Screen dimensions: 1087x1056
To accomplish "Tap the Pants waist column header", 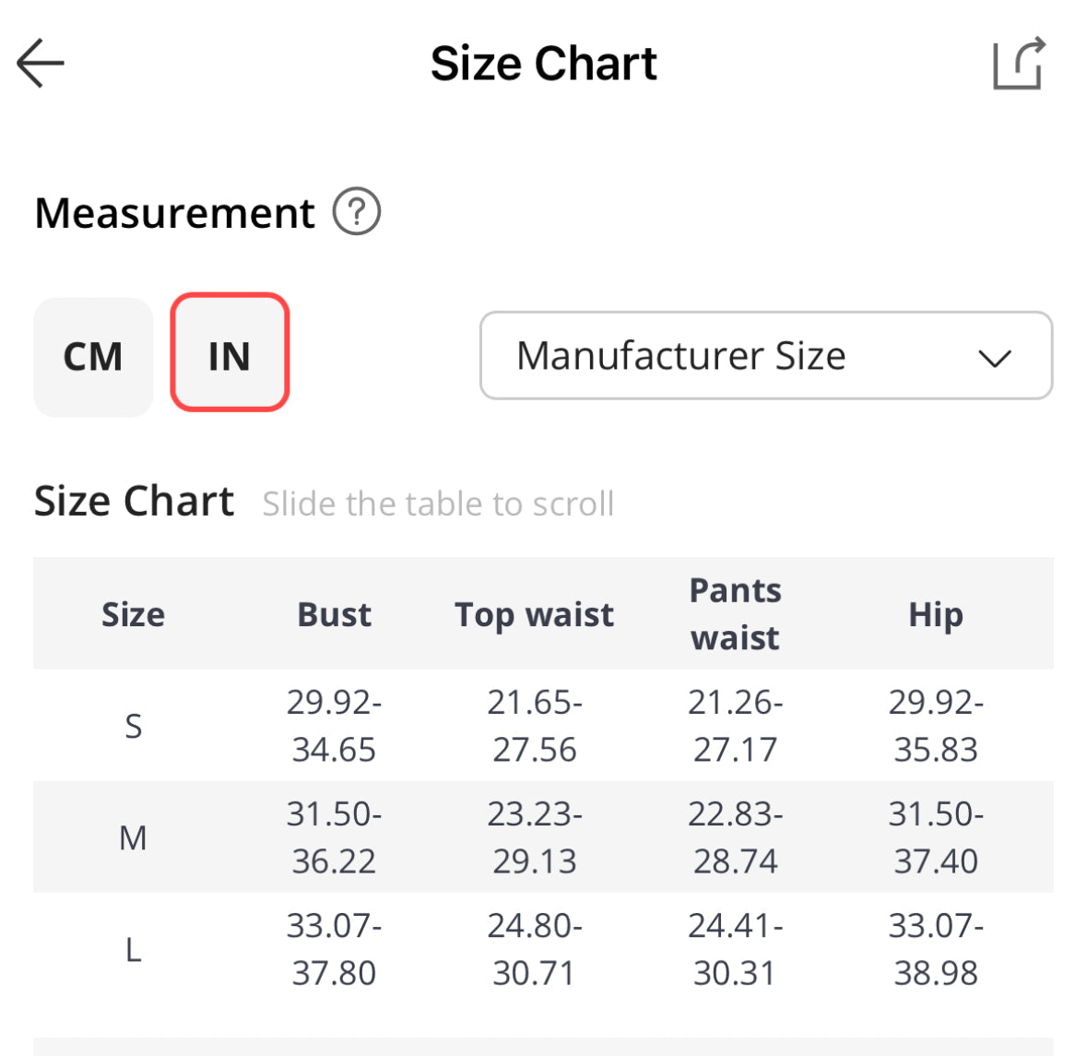I will pos(735,614).
